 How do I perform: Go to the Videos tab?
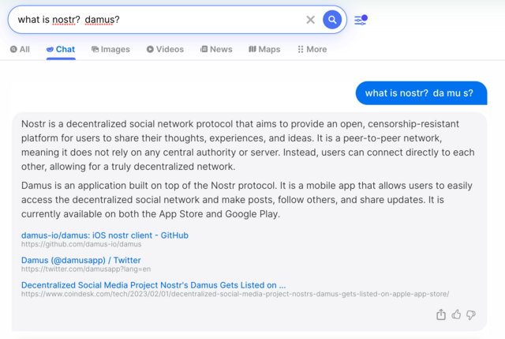click(165, 49)
